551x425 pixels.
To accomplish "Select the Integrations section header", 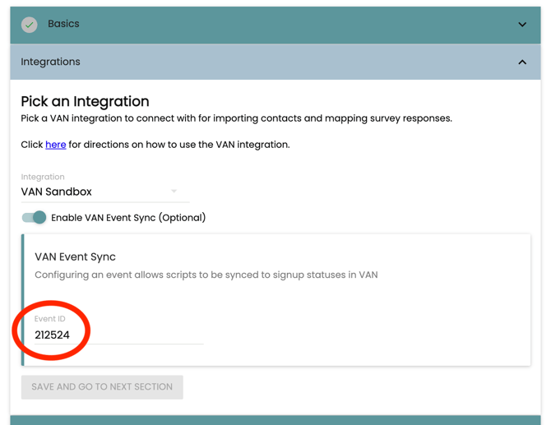I will (x=247, y=62).
